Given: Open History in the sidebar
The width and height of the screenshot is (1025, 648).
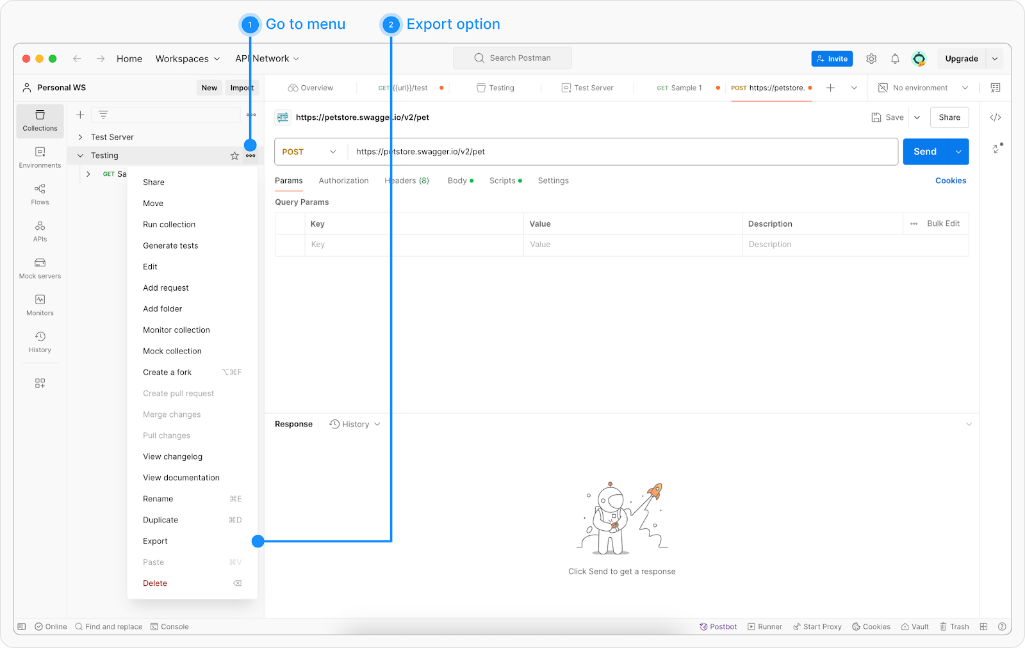Looking at the screenshot, I should [40, 342].
